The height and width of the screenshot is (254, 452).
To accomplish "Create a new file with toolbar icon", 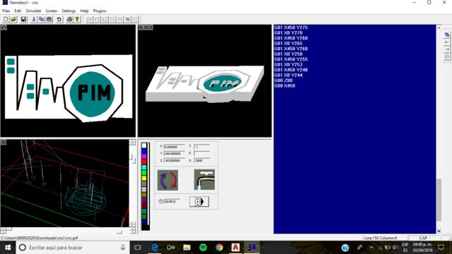I will (6, 19).
